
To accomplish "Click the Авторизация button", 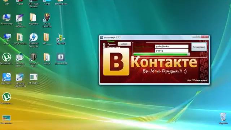I will (199, 47).
